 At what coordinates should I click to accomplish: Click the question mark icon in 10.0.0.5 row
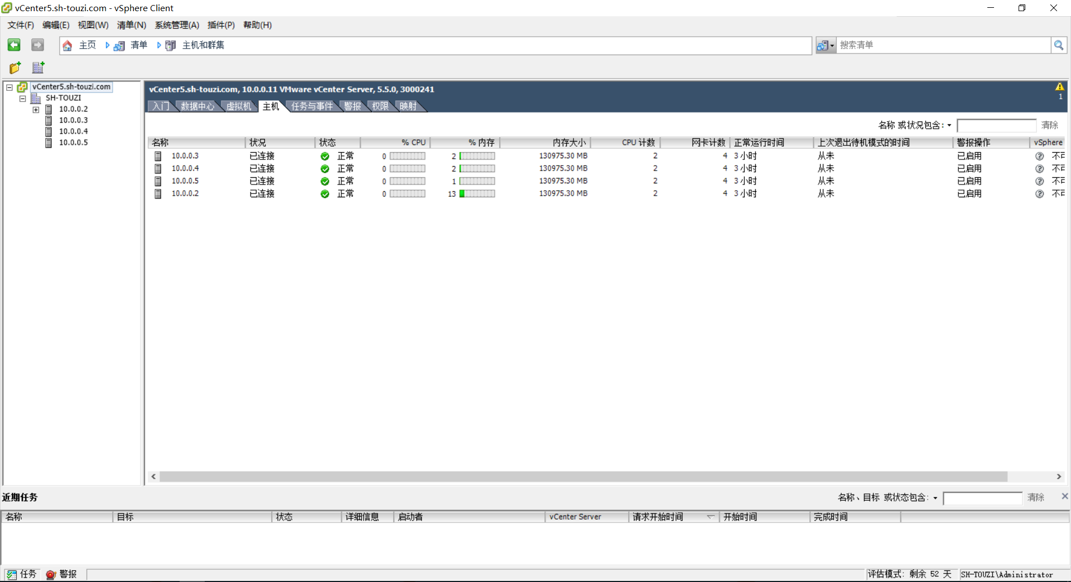1040,182
